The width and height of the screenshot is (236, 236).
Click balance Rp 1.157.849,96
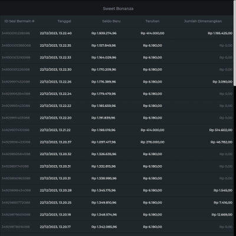pos(104,45)
